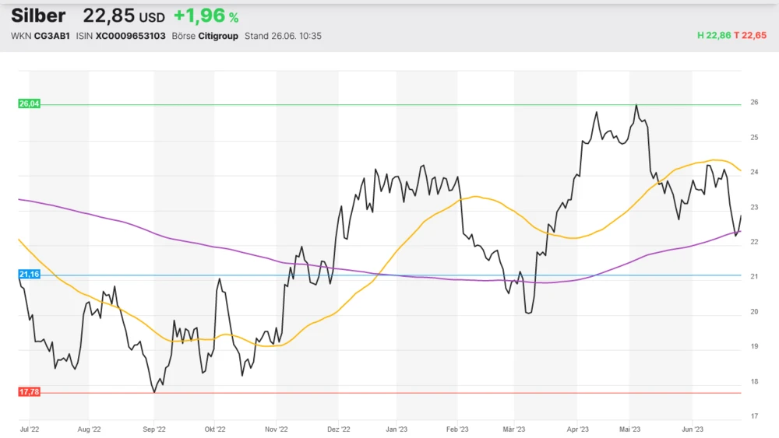Screen dimensions: 779x438
Task: Click the blue 21,16 level marker
Action: pyautogui.click(x=29, y=275)
